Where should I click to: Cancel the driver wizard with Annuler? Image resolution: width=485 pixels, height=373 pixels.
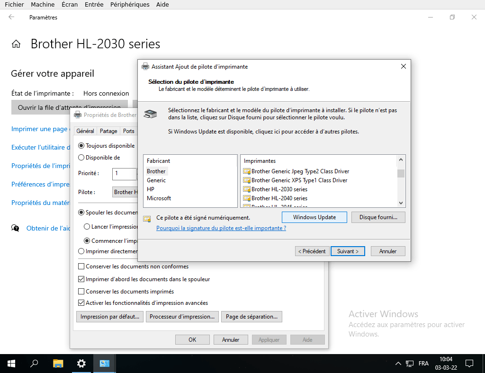pos(388,251)
